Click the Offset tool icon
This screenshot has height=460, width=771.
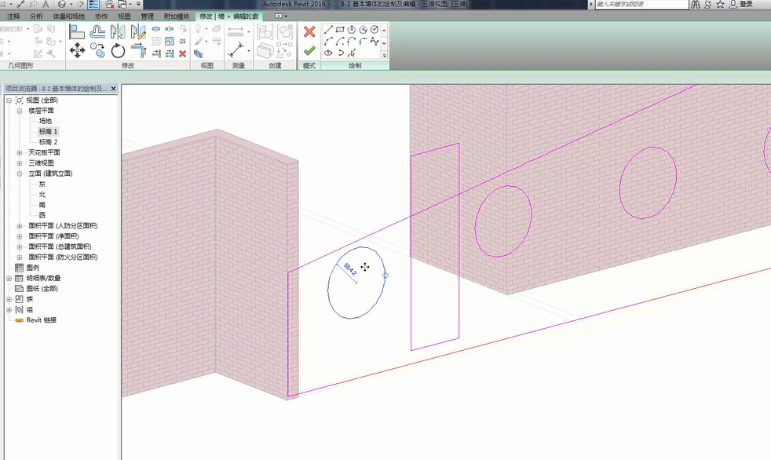pos(97,31)
